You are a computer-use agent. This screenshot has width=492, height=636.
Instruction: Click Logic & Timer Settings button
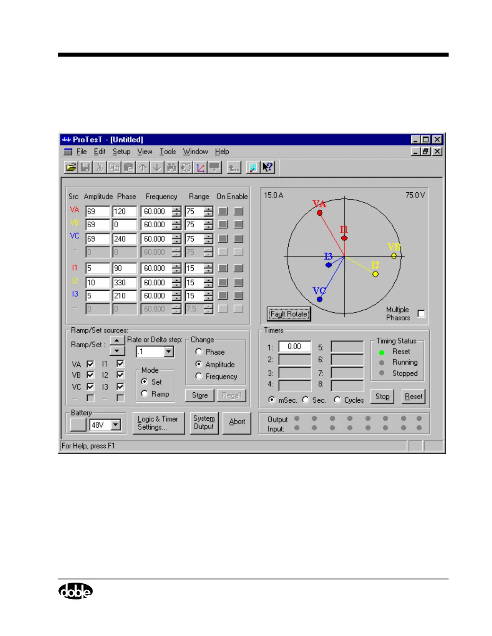pos(158,423)
